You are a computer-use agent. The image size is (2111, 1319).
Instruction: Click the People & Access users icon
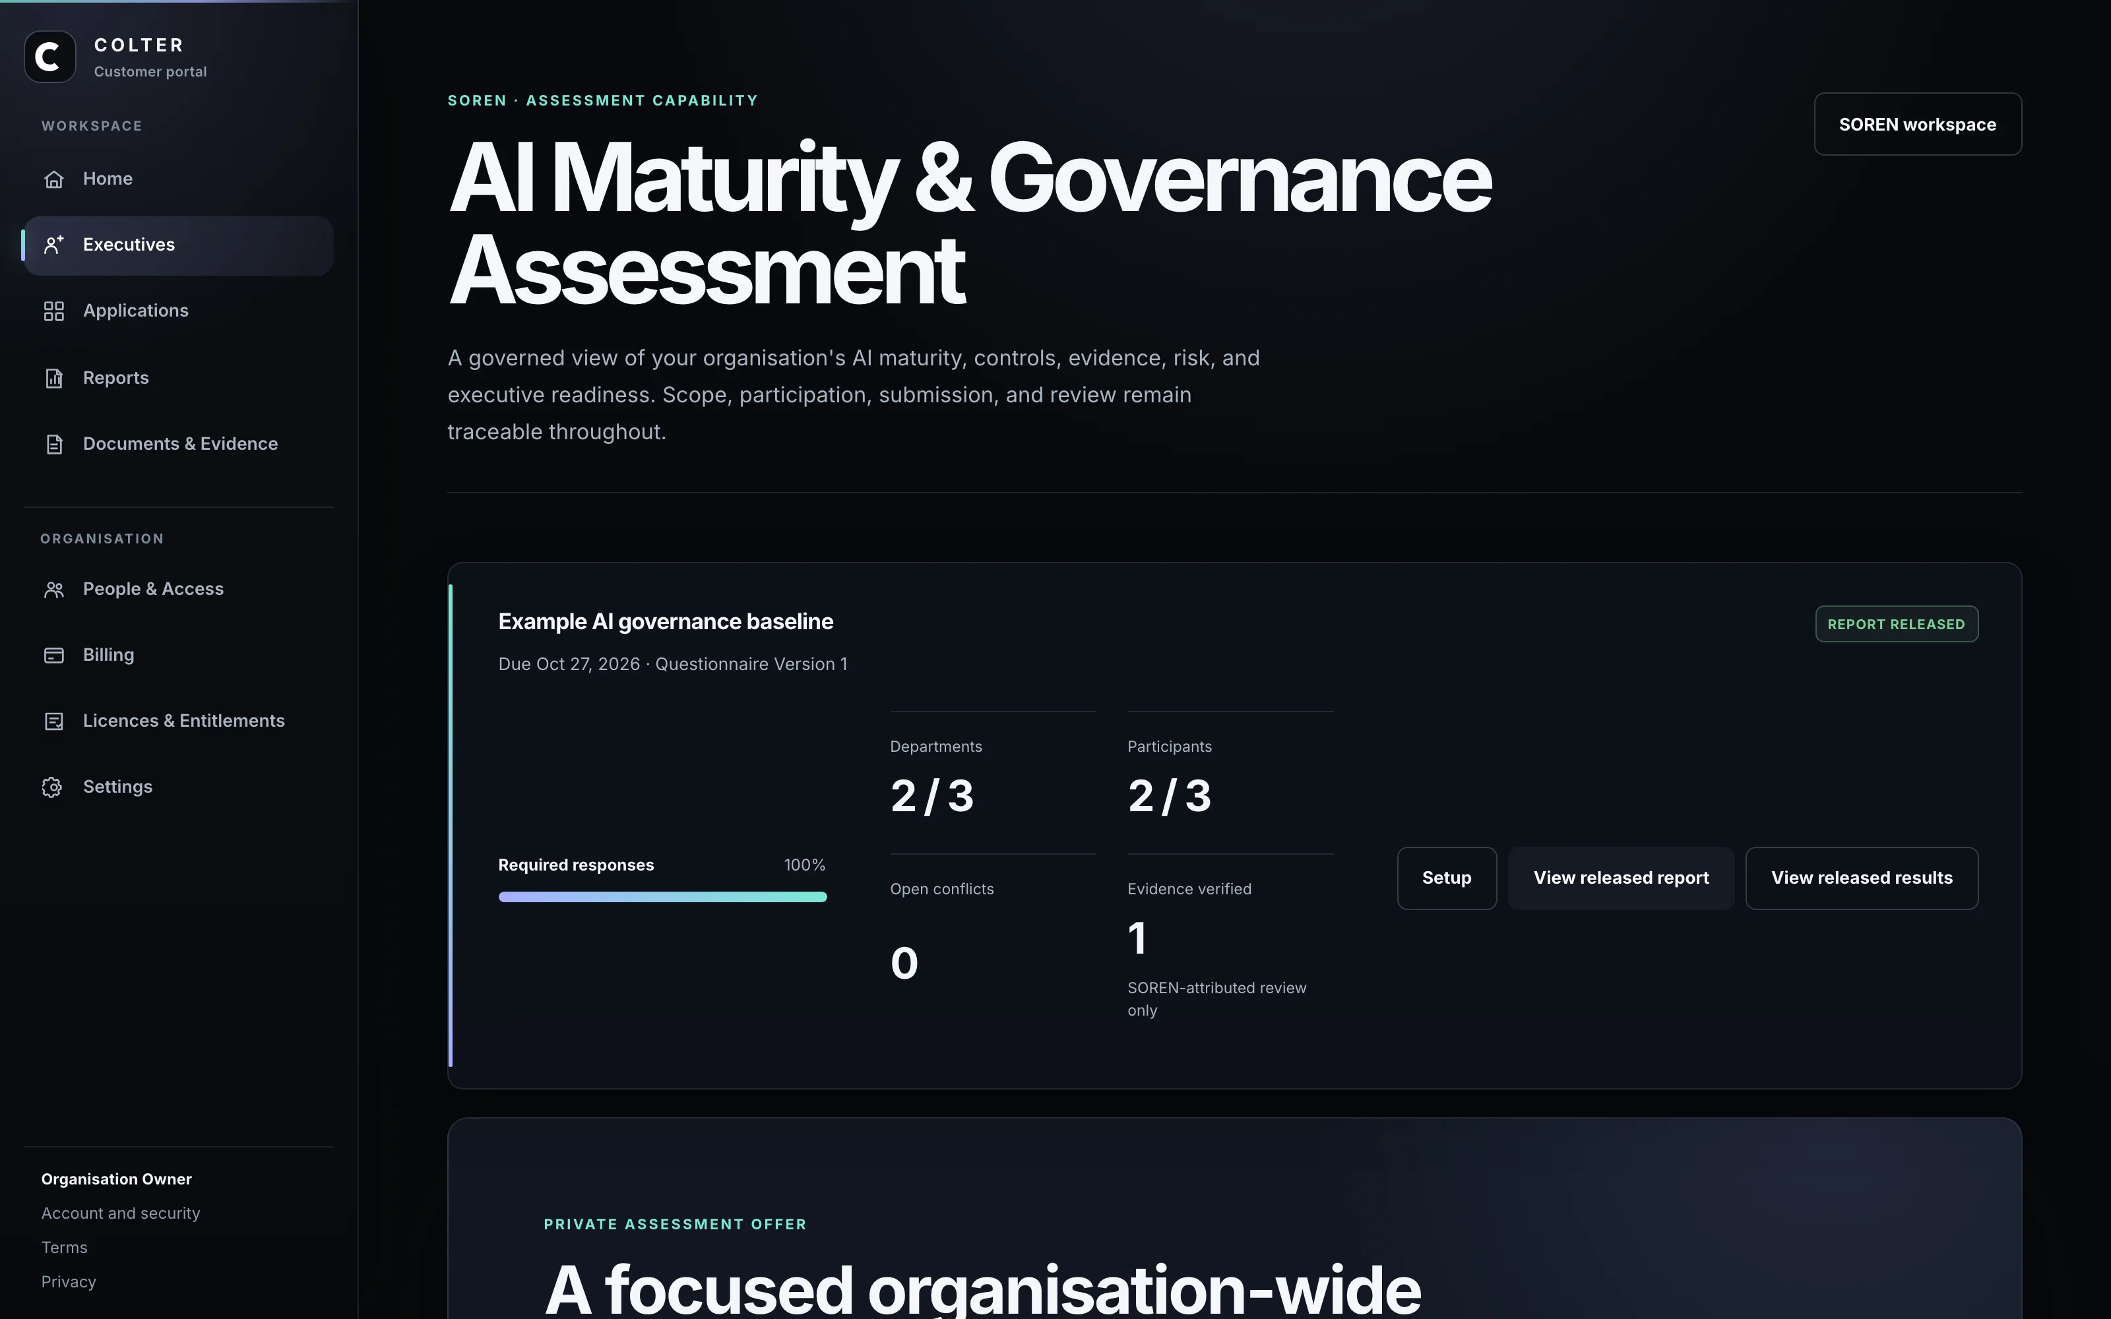54,590
